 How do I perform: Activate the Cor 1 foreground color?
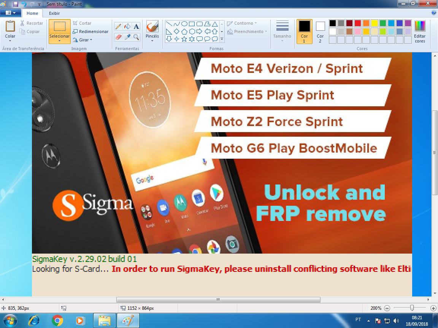pos(304,32)
